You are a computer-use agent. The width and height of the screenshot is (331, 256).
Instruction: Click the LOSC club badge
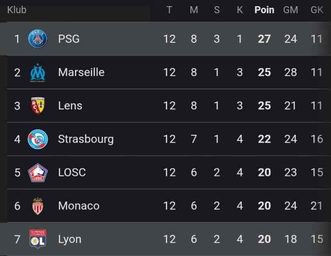[x=37, y=172]
